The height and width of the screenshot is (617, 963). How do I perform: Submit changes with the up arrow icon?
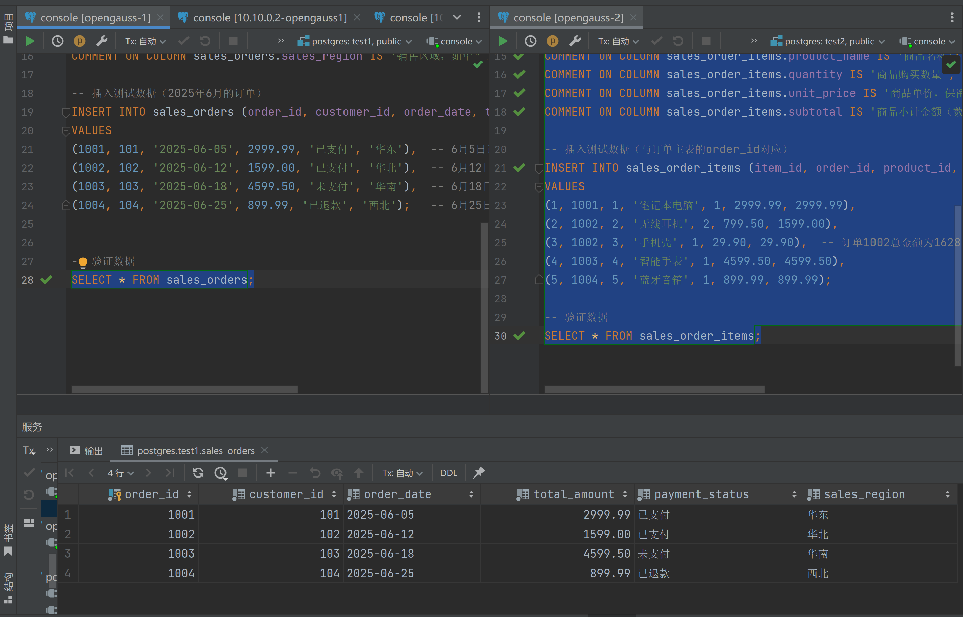(x=359, y=473)
